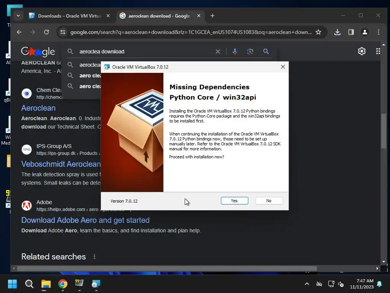The width and height of the screenshot is (390, 293).
Task: Start voice search with the microphone icon
Action: pyautogui.click(x=235, y=52)
